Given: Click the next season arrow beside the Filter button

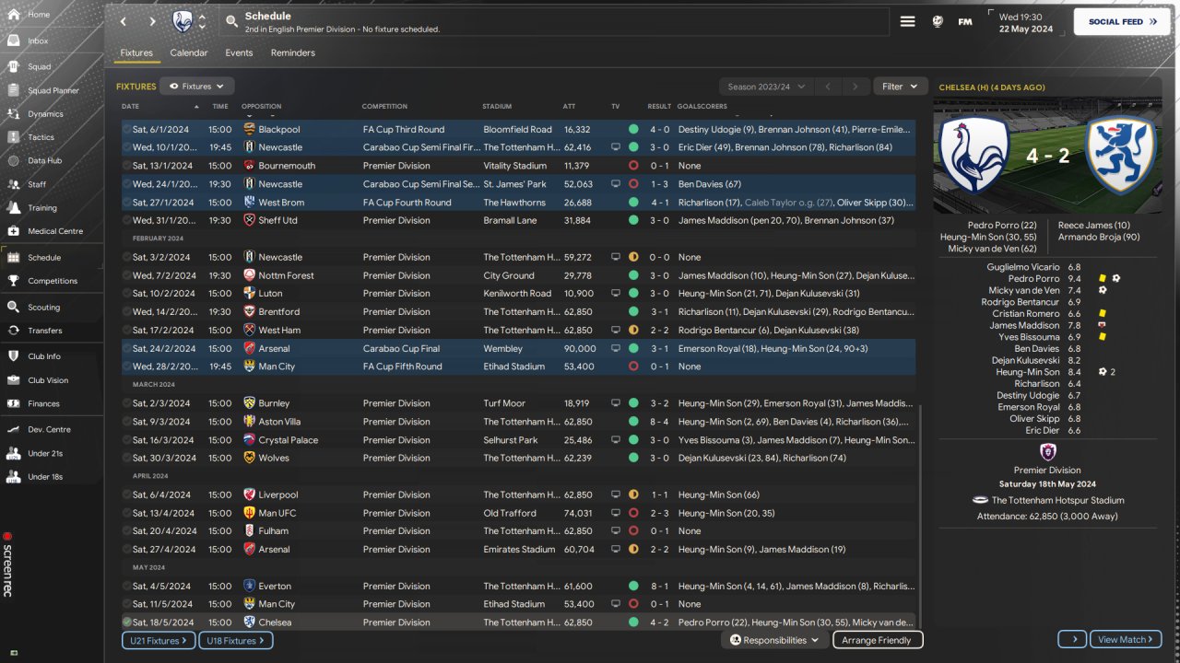Looking at the screenshot, I should pos(855,87).
